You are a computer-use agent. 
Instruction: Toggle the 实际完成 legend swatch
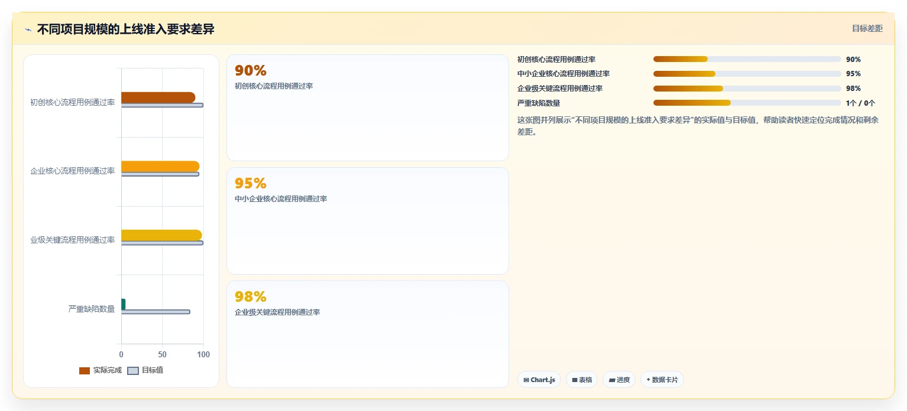[x=85, y=371]
